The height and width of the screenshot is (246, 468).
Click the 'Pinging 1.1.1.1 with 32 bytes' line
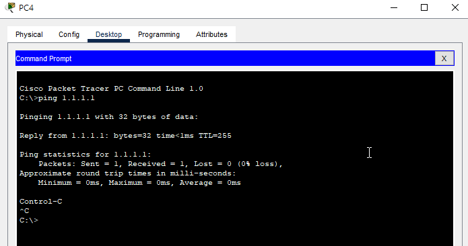109,117
